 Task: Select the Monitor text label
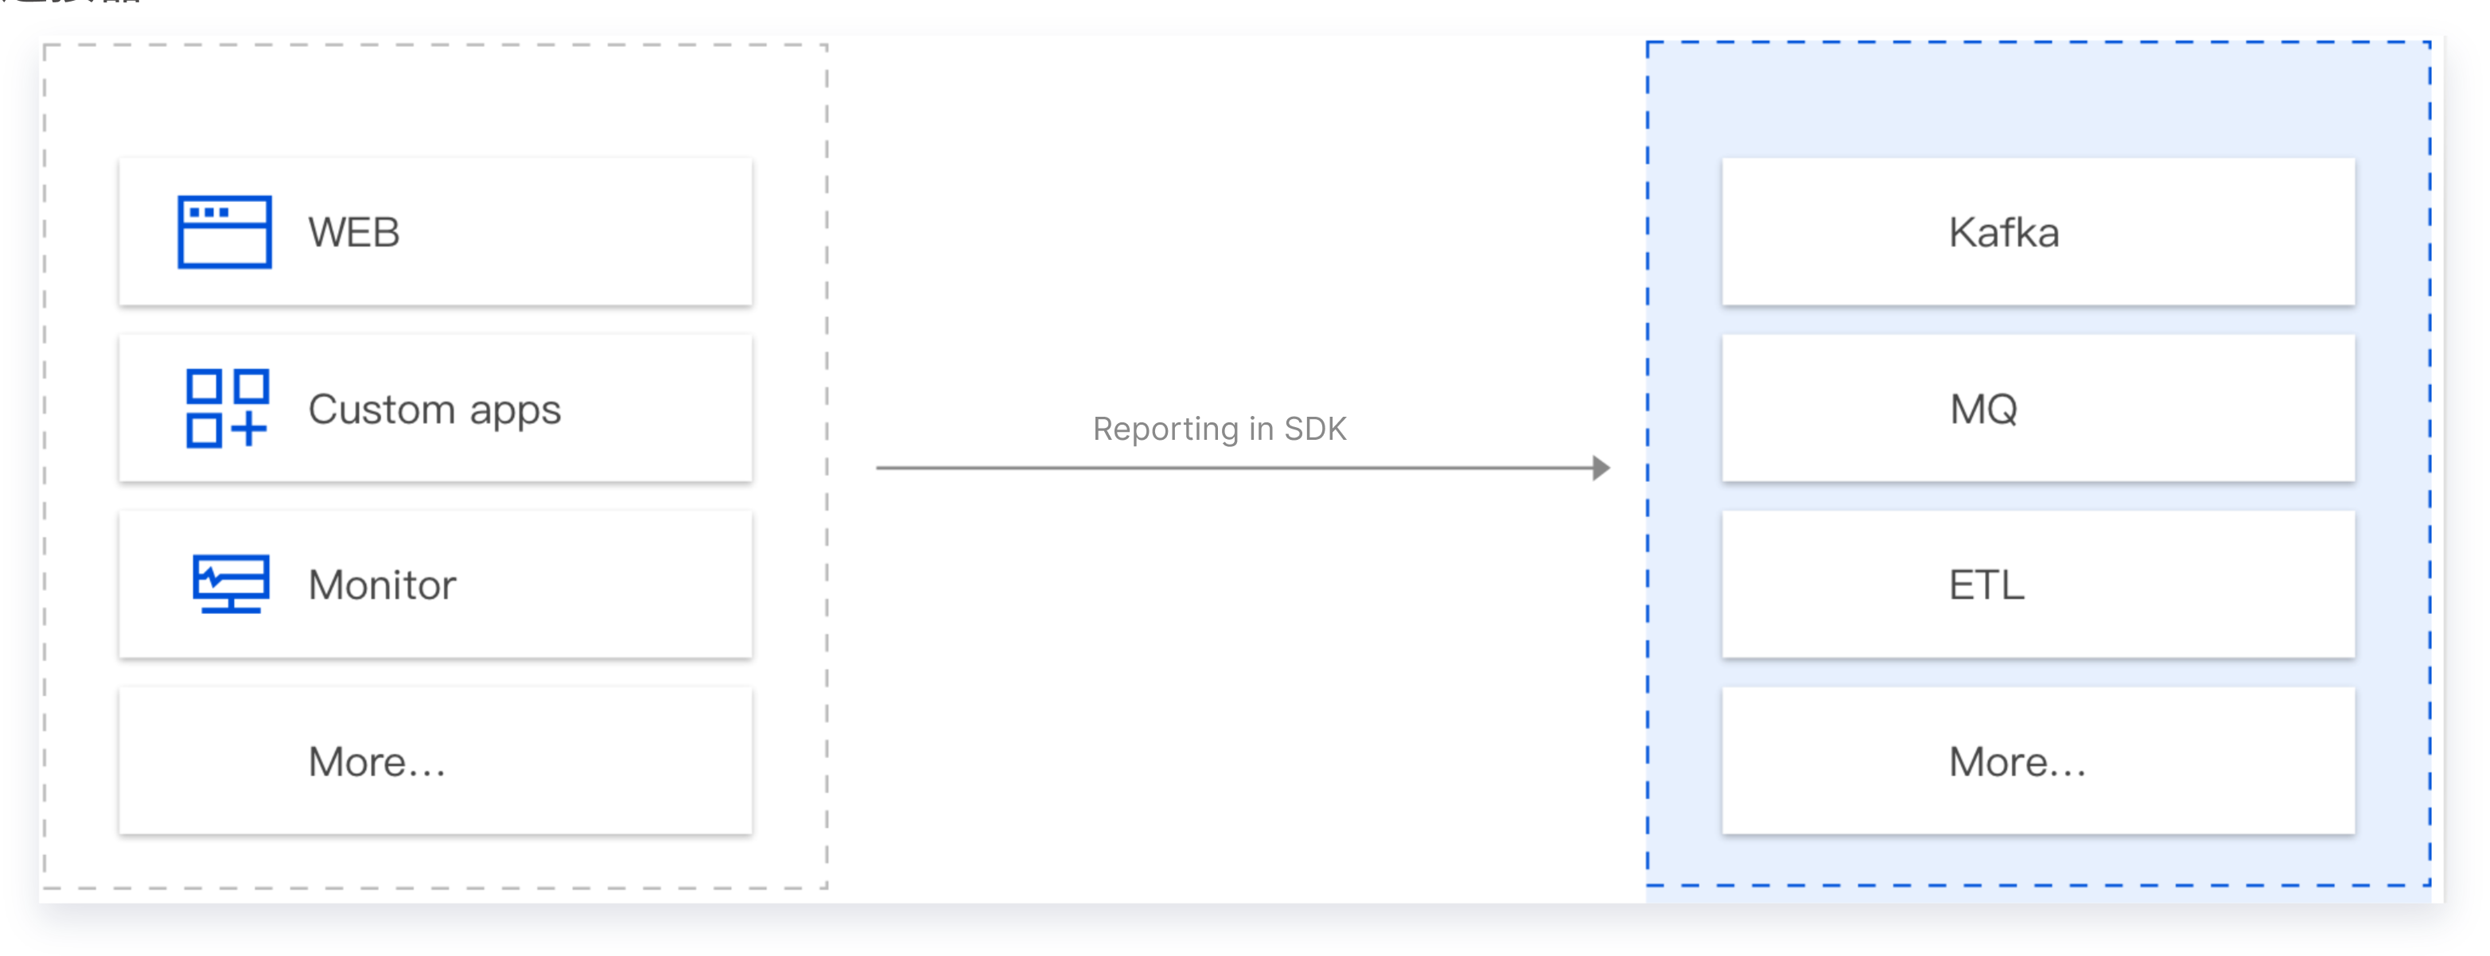pos(382,585)
